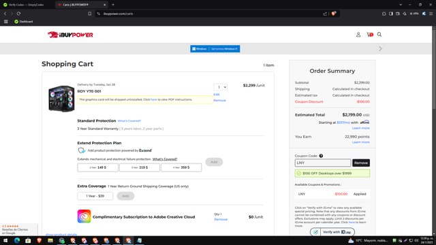
Task: Click the Brave browser taskbar icon
Action: (40, 240)
